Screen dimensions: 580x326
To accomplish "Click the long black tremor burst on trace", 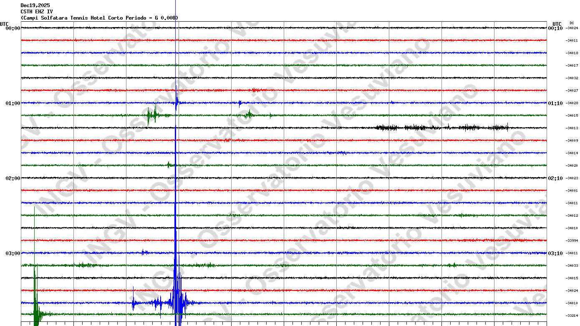I will click(x=441, y=128).
